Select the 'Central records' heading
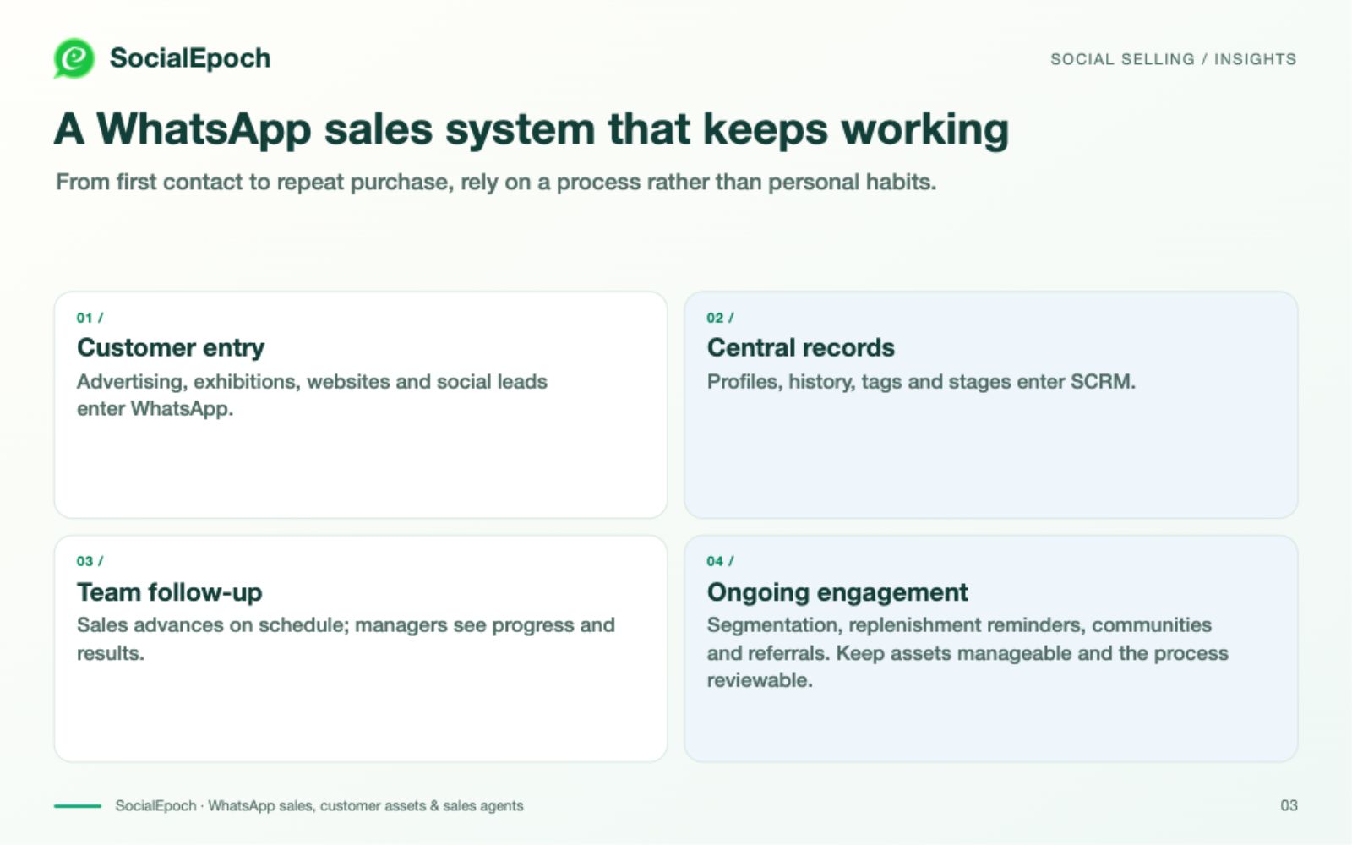 [800, 347]
